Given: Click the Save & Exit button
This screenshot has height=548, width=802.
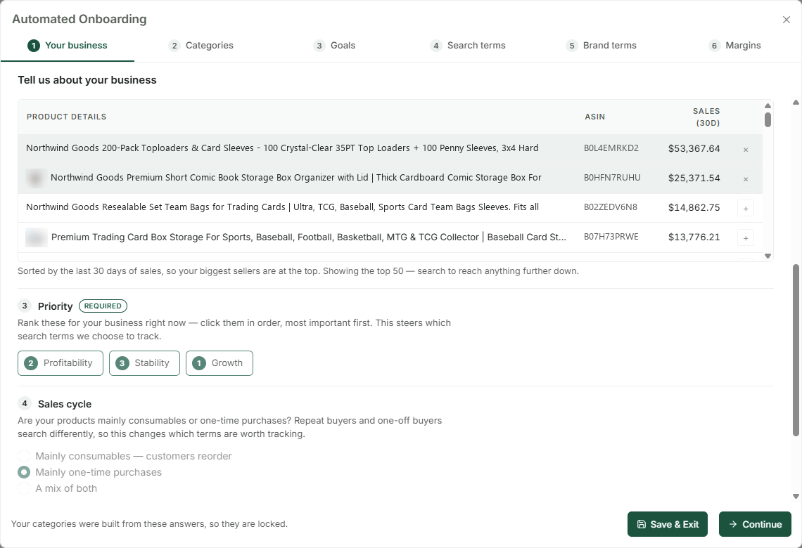Looking at the screenshot, I should (668, 524).
